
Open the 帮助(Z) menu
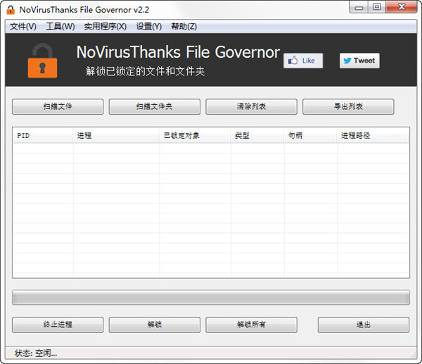point(184,27)
